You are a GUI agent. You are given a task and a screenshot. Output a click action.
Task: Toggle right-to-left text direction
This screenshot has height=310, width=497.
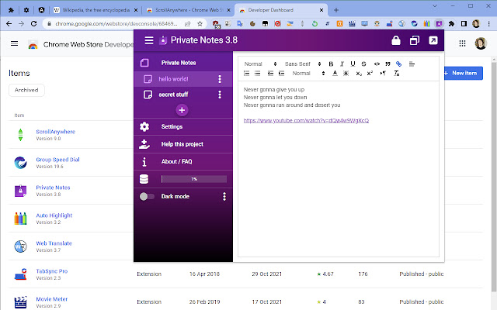[383, 74]
